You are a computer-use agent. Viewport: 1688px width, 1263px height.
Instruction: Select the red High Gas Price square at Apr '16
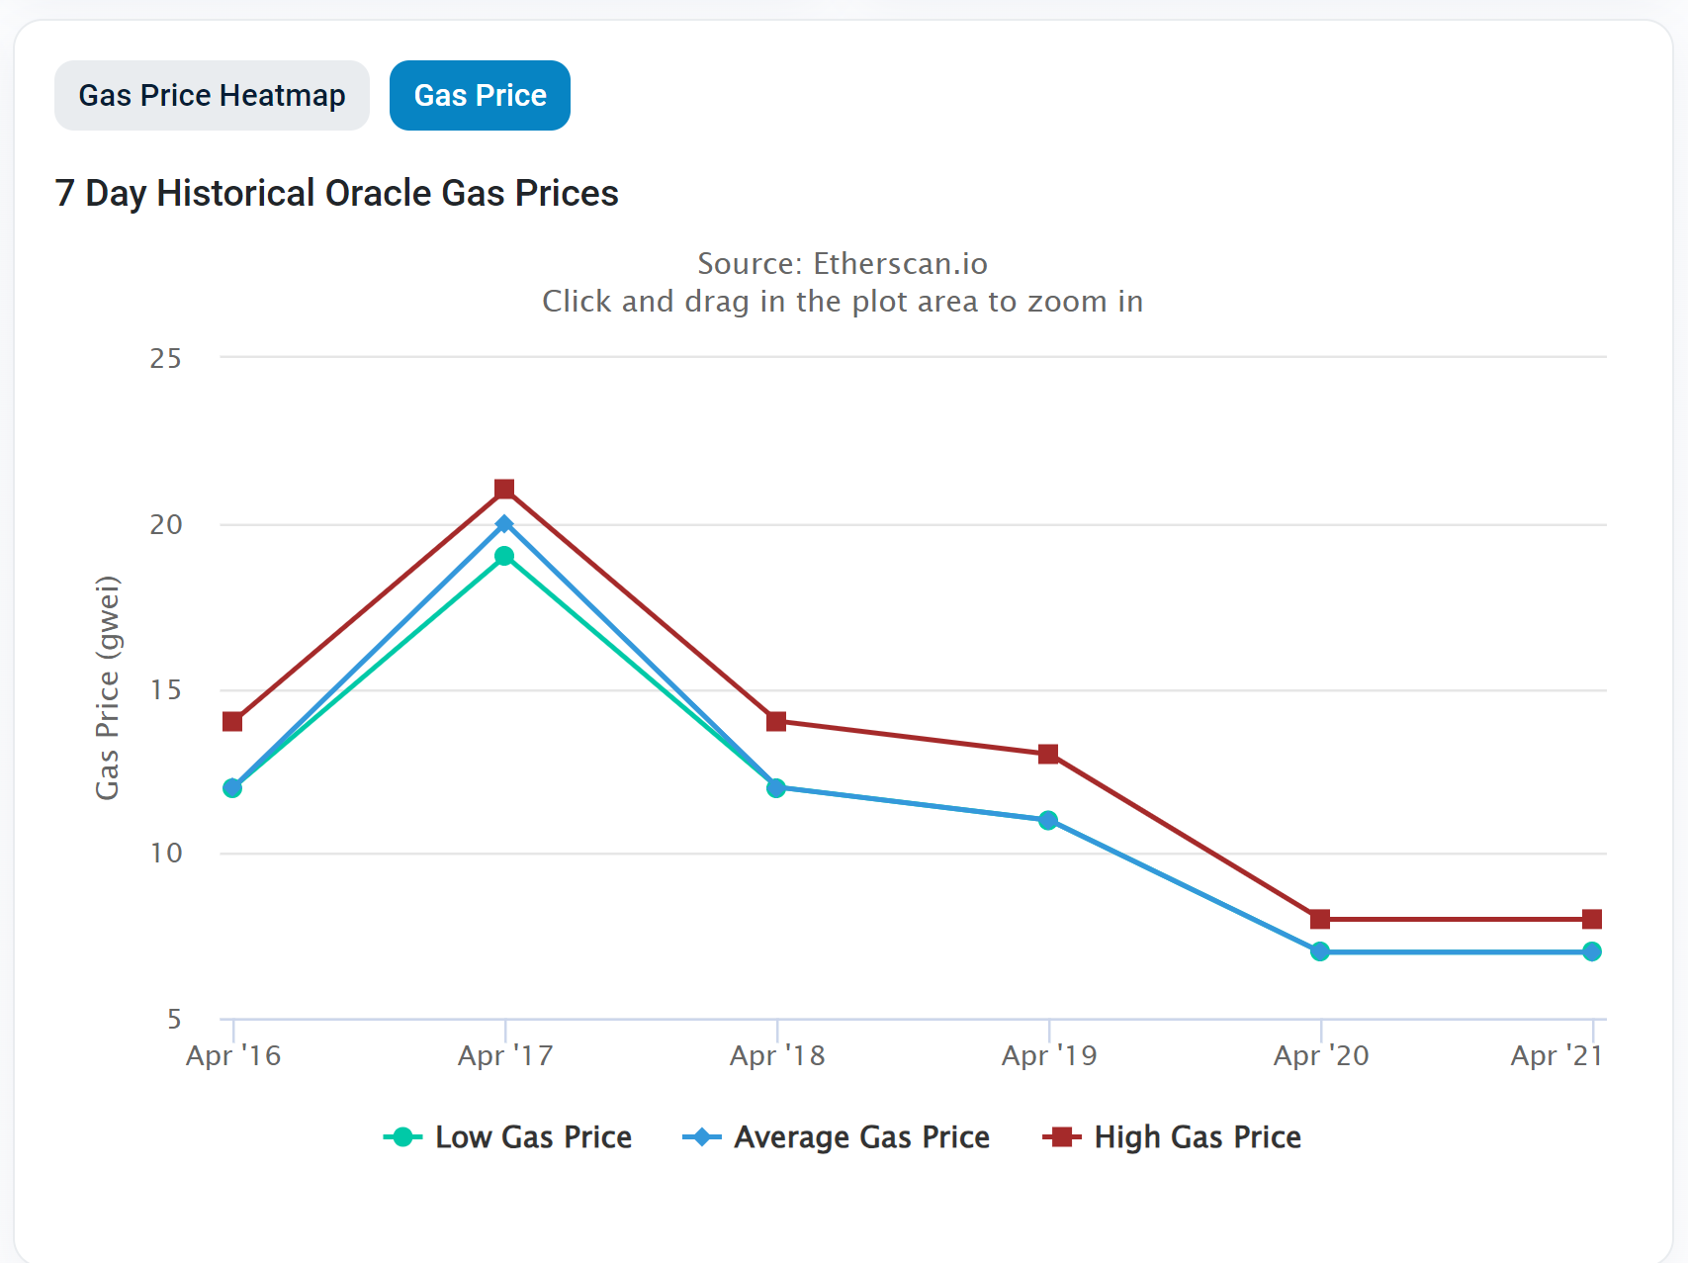232,721
